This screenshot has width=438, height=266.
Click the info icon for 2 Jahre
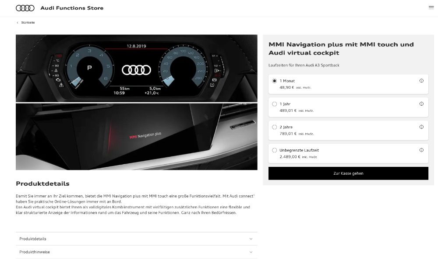coord(421,127)
